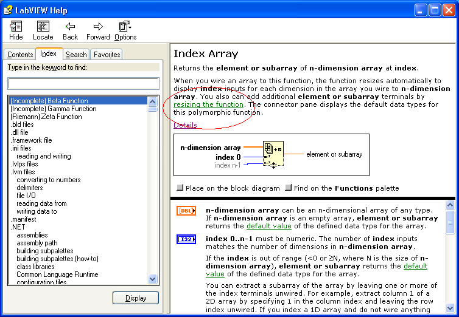Click Find on the Functions palette button

click(289, 188)
